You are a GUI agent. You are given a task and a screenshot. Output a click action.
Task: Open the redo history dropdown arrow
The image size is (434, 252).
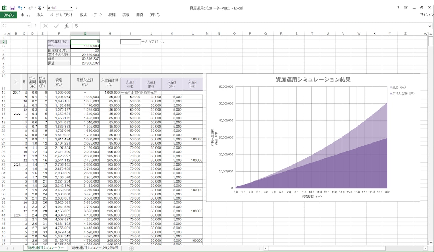(x=35, y=8)
